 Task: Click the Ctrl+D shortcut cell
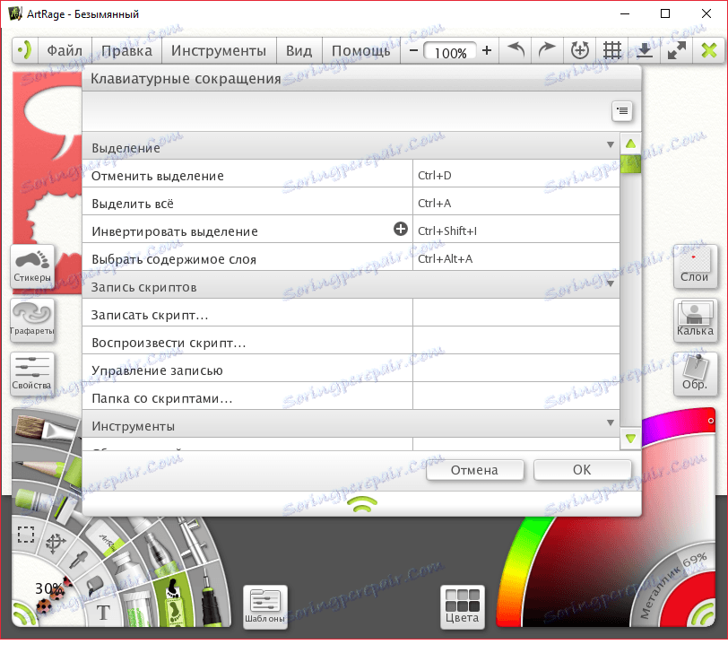[x=516, y=176]
